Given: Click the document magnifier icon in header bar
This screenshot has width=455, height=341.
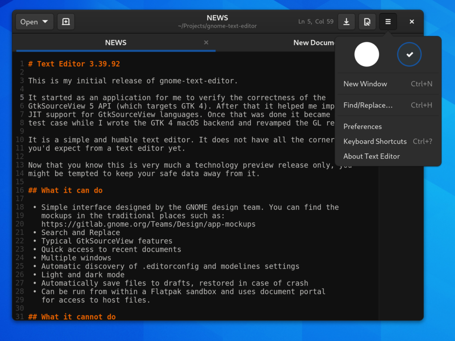Looking at the screenshot, I should pos(367,22).
